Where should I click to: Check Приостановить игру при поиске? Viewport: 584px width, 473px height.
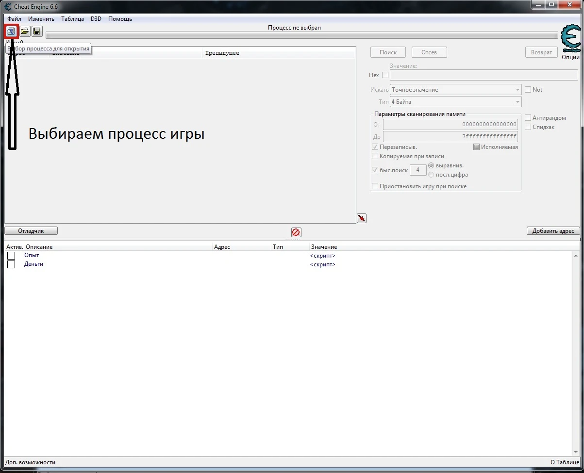pos(375,186)
